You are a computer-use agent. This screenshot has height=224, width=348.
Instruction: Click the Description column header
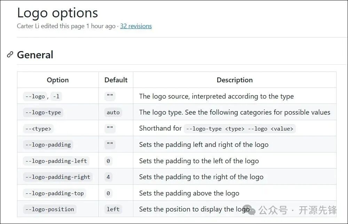[x=235, y=80]
